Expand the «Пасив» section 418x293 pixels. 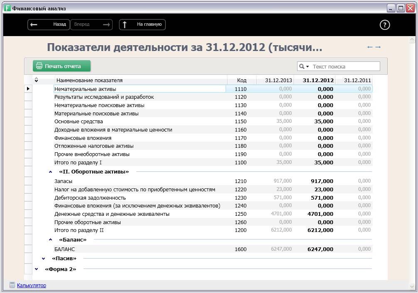coord(44,259)
